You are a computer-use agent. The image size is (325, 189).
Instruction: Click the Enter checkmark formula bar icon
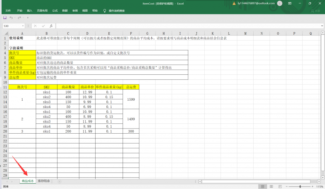[x=43, y=26]
